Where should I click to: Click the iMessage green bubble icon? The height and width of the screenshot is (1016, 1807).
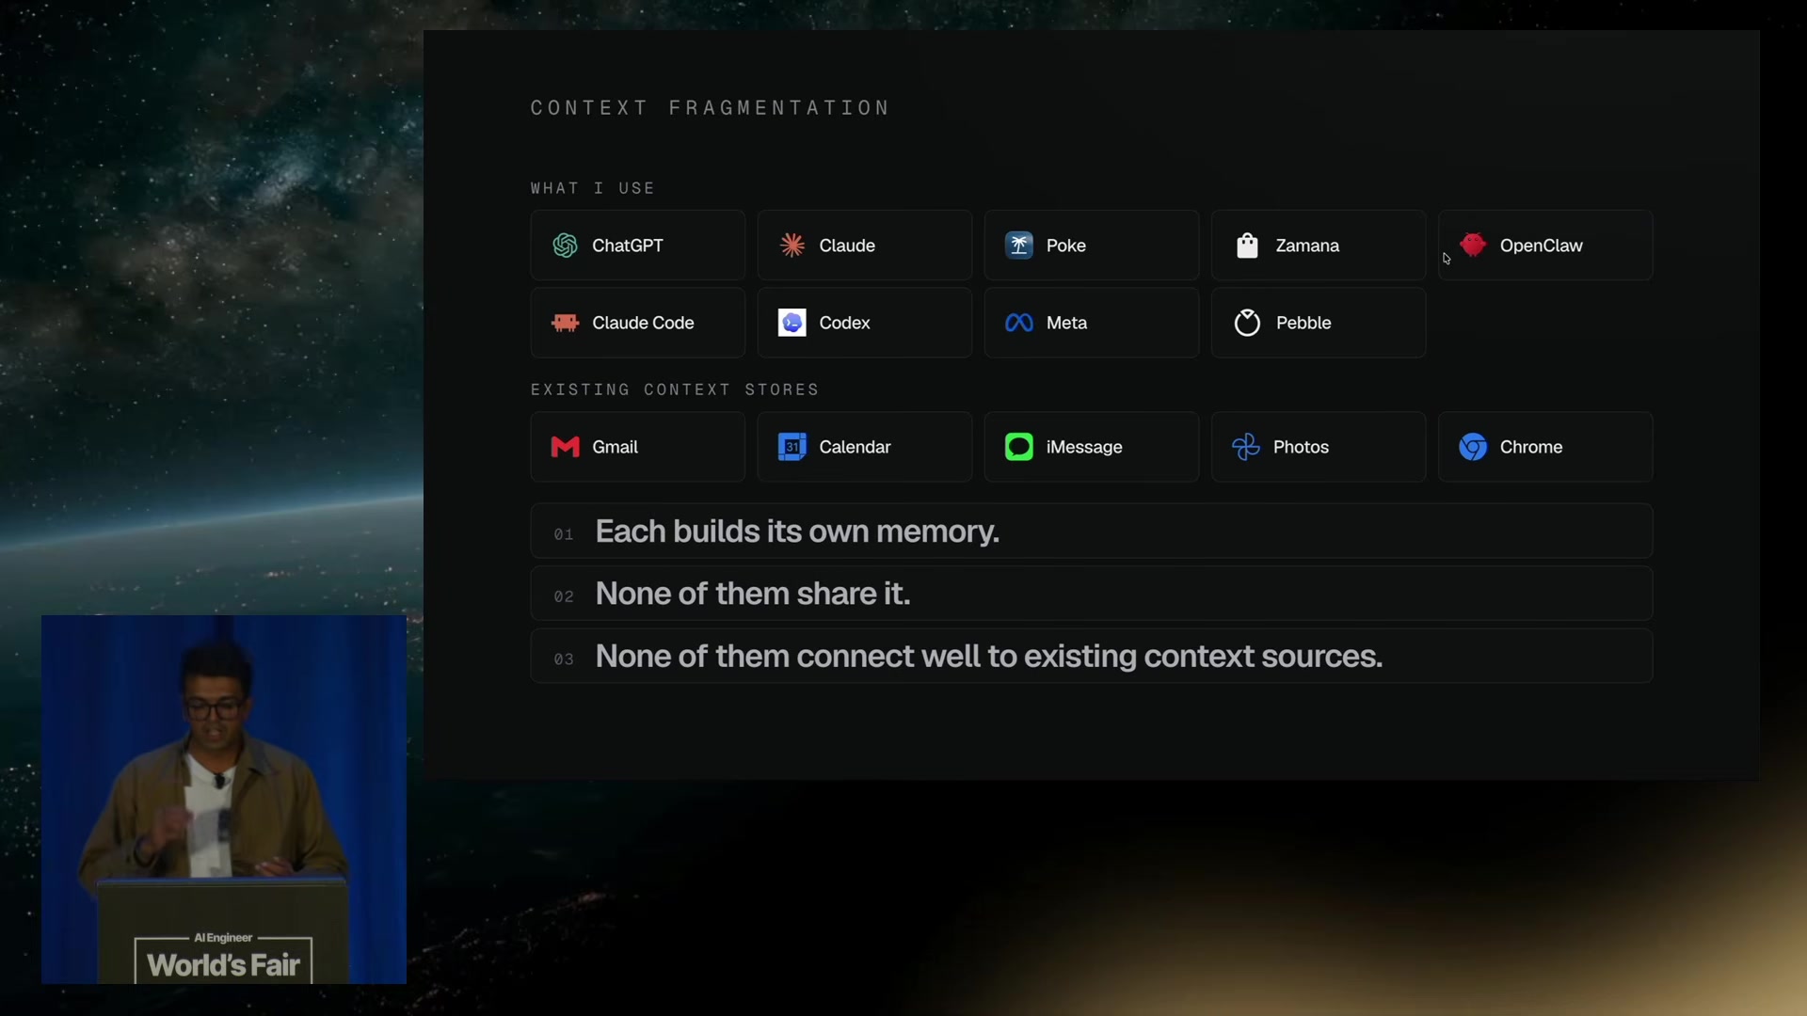pos(1019,447)
